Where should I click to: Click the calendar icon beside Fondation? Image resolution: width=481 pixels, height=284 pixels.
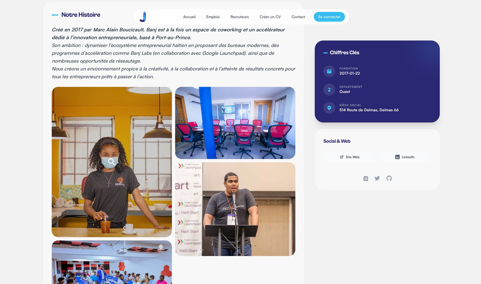[x=329, y=71]
